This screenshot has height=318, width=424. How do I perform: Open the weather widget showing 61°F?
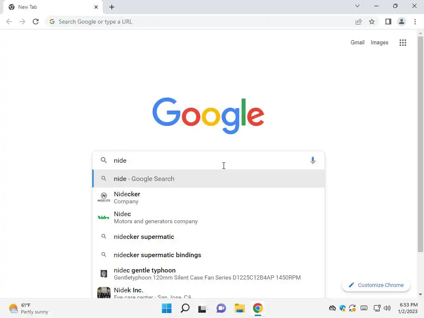click(x=29, y=308)
